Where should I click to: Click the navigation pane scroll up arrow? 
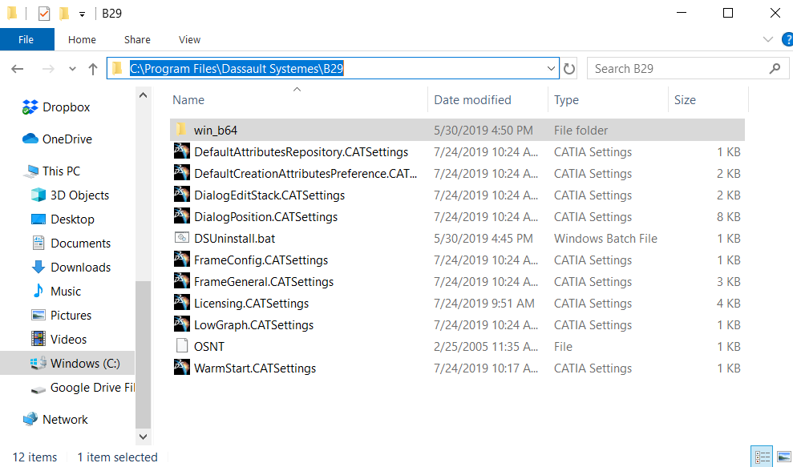click(143, 95)
